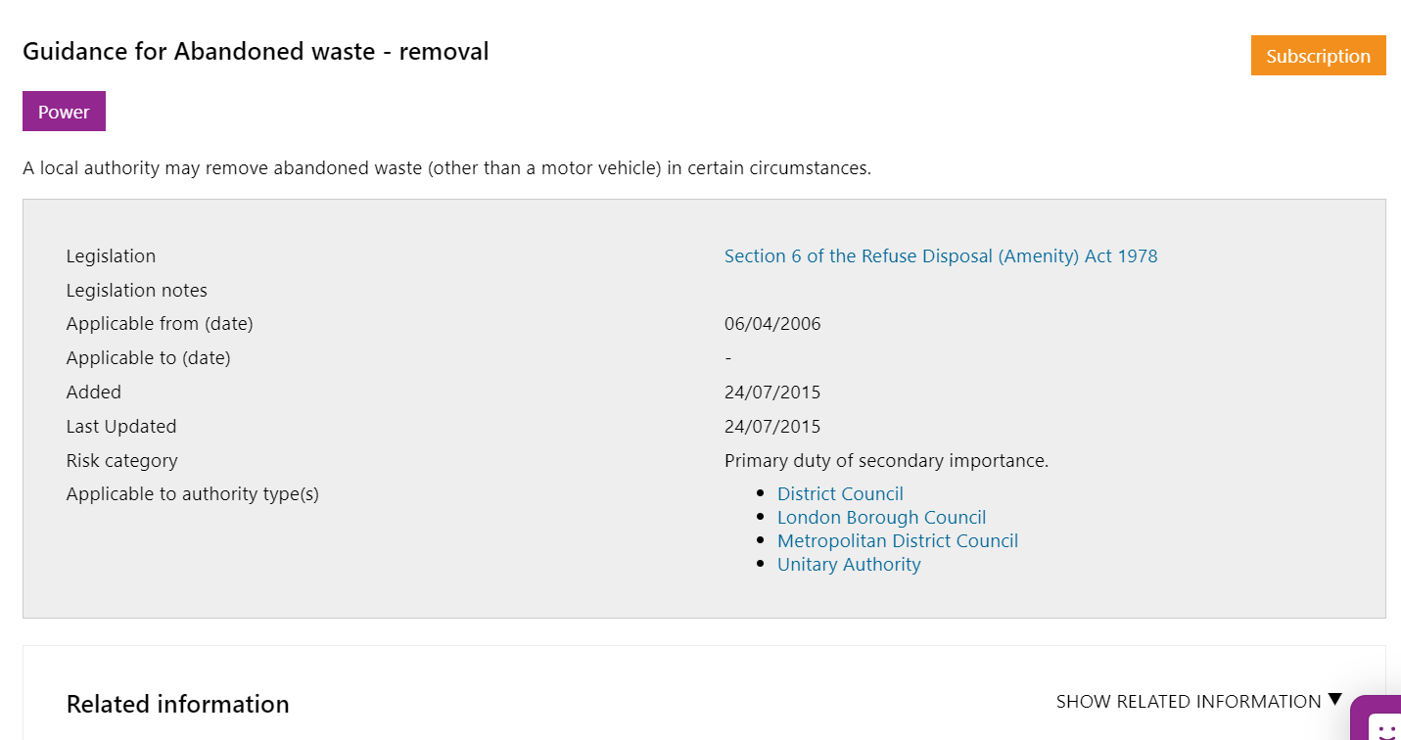Click the Legislation notes label

point(137,291)
